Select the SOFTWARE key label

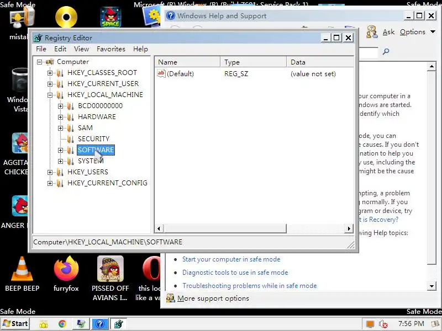pyautogui.click(x=96, y=150)
